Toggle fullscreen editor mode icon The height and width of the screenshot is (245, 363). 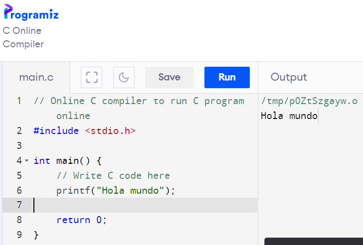point(91,77)
